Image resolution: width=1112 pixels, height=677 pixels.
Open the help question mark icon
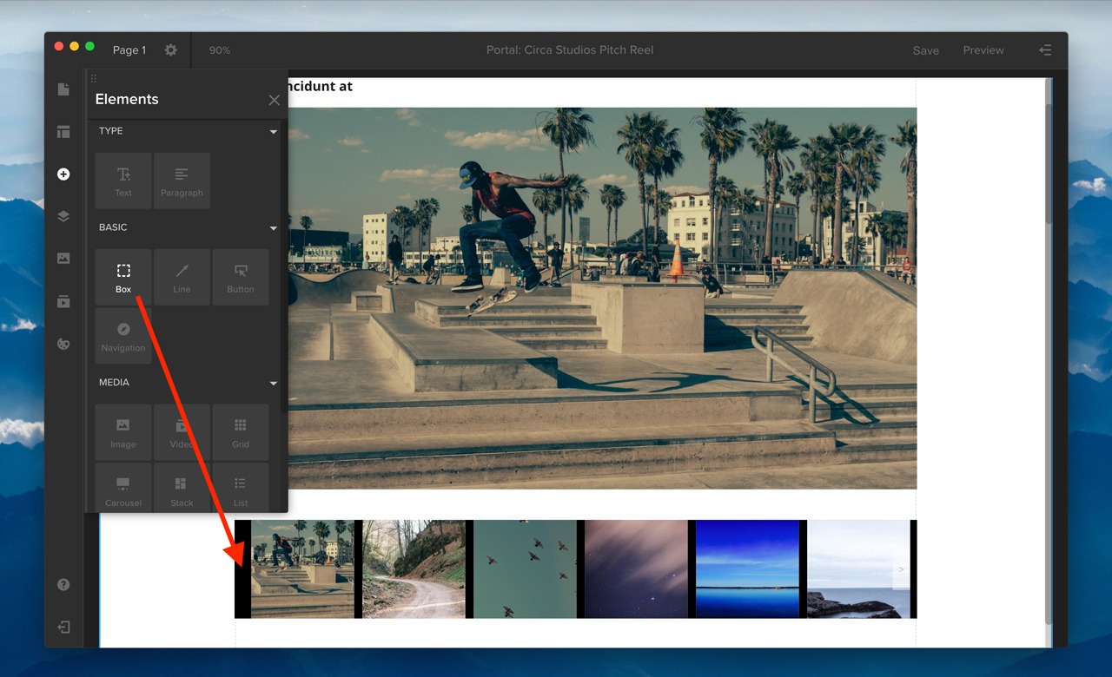(x=63, y=585)
